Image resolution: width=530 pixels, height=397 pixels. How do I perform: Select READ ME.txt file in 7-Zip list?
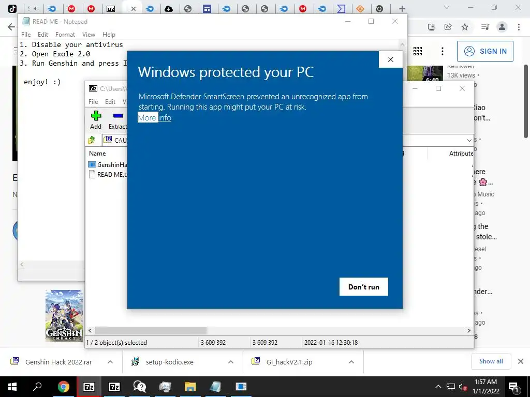(x=108, y=175)
